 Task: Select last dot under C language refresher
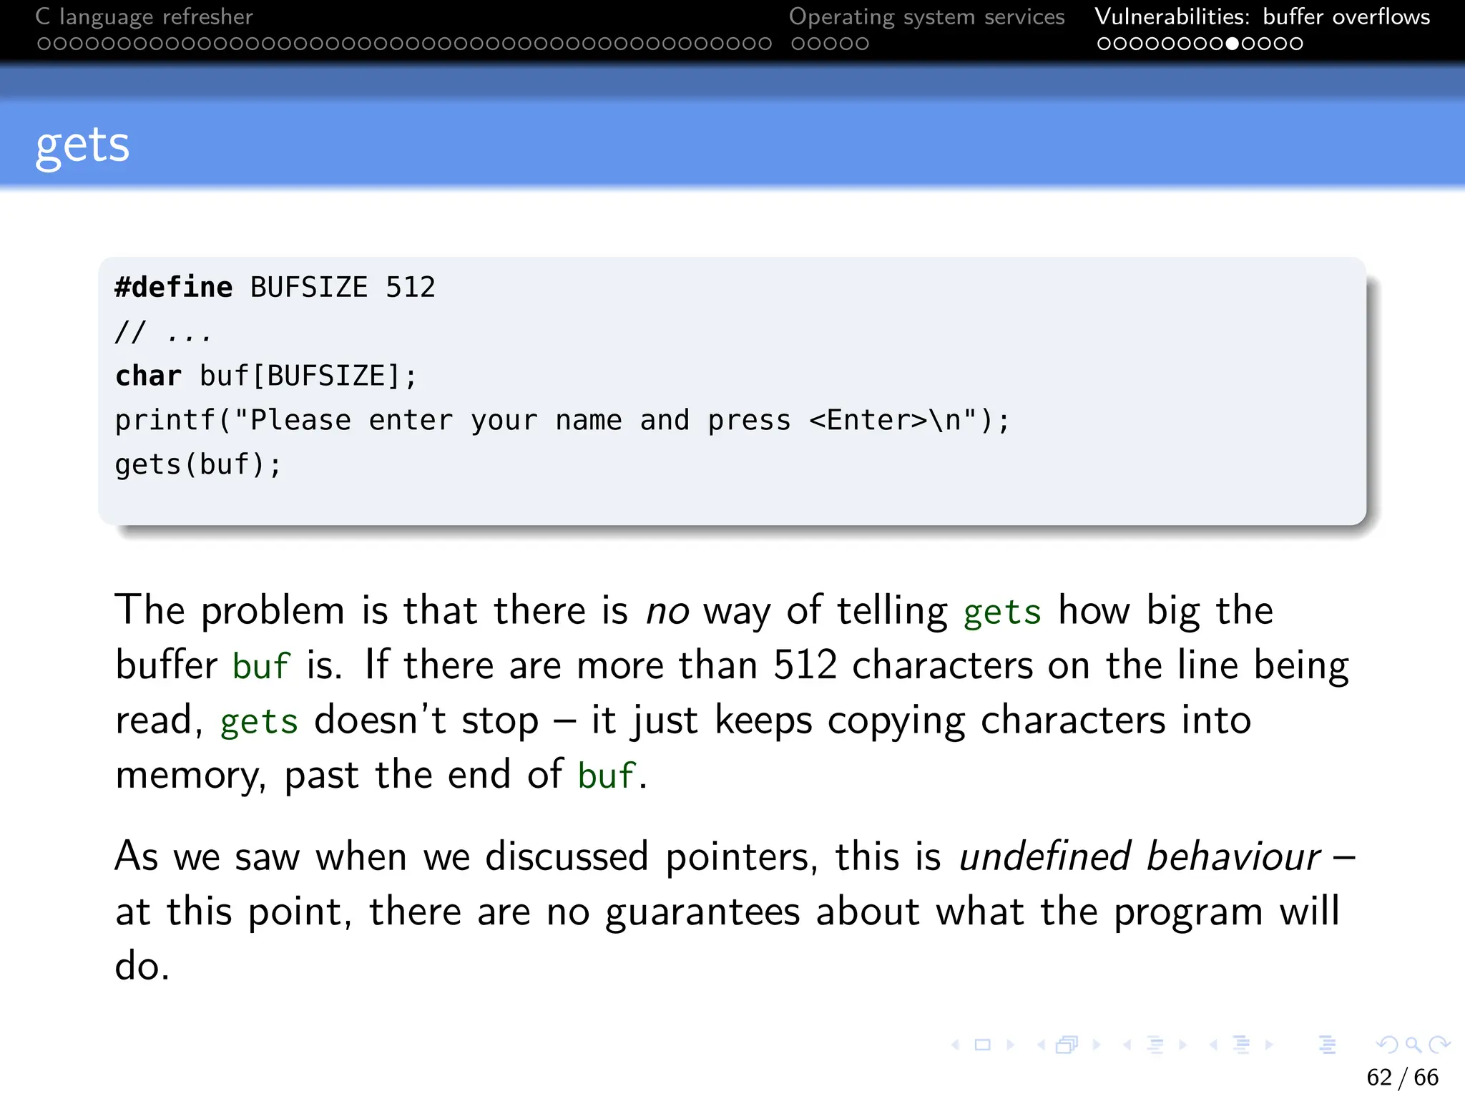coord(765,44)
